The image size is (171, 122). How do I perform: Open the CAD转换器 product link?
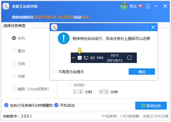click(130, 116)
